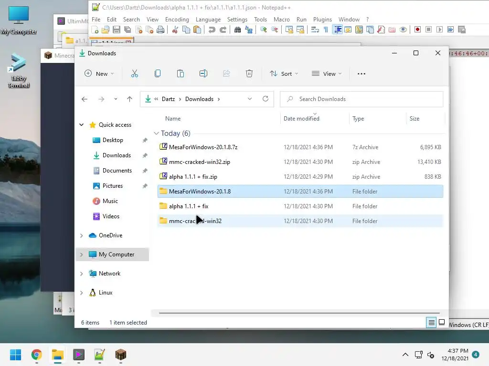
Task: Switch to Details view layout icon
Action: [431, 323]
